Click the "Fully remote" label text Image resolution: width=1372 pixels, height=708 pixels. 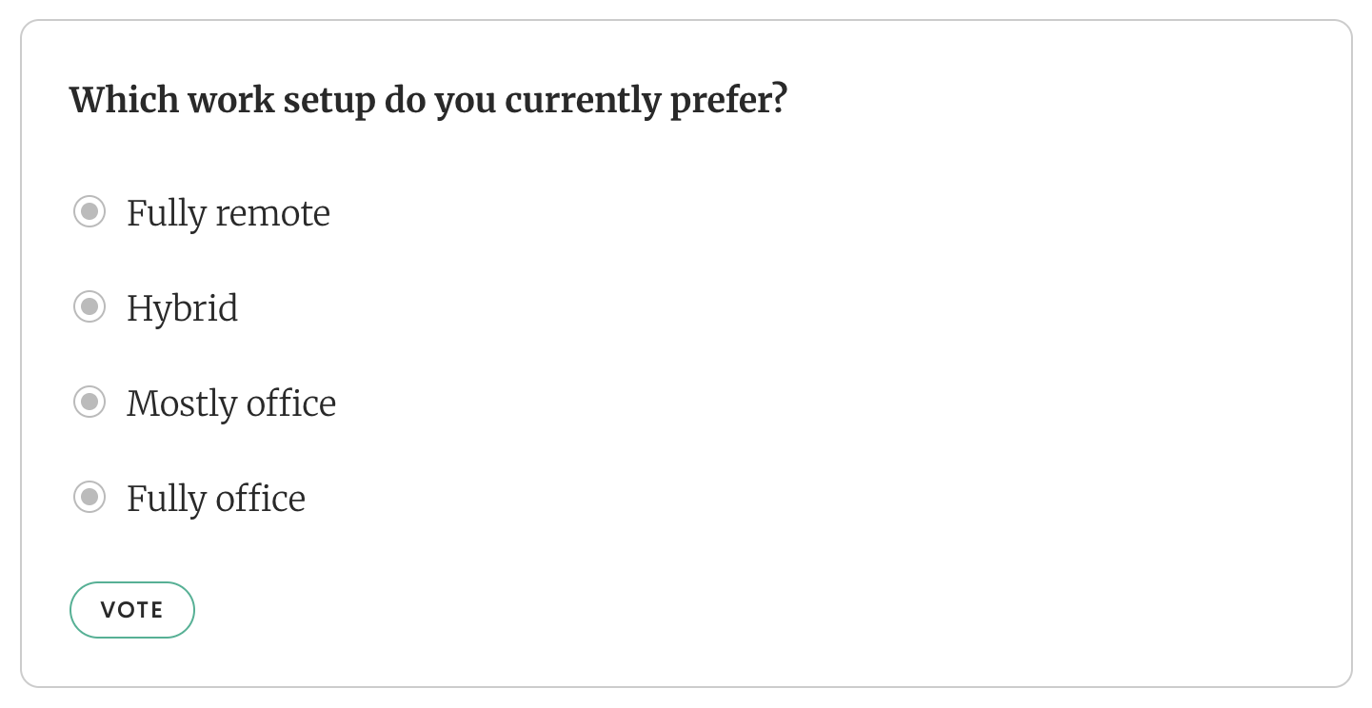click(x=229, y=213)
